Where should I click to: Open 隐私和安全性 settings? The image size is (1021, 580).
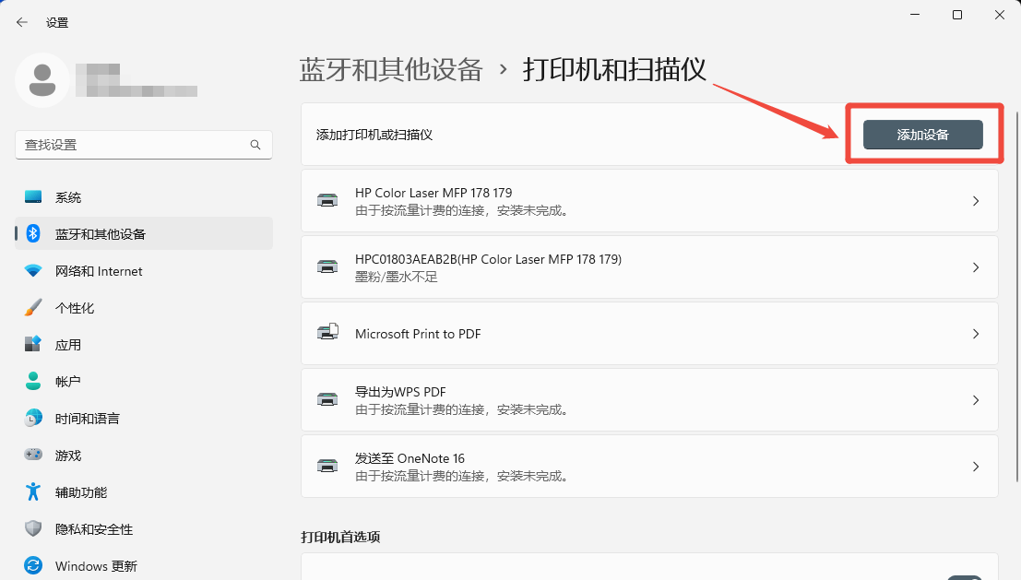[144, 529]
